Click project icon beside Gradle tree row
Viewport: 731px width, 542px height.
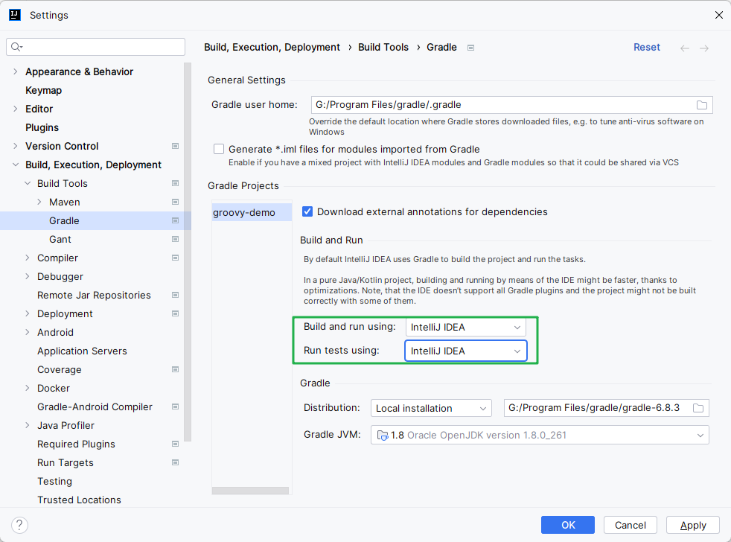point(175,220)
